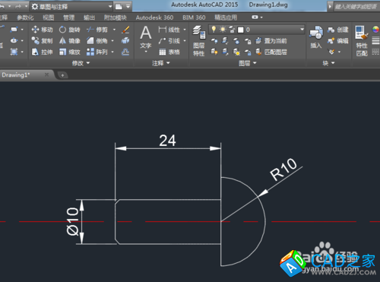Click the Offset icon in Modify panel
Screen dimensions: 380x282
point(125,52)
